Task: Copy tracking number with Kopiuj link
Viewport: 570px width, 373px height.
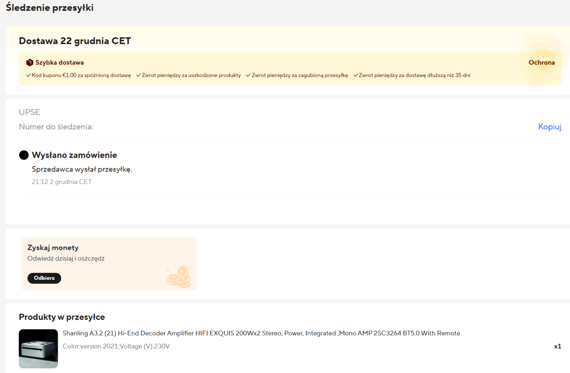Action: pos(550,127)
